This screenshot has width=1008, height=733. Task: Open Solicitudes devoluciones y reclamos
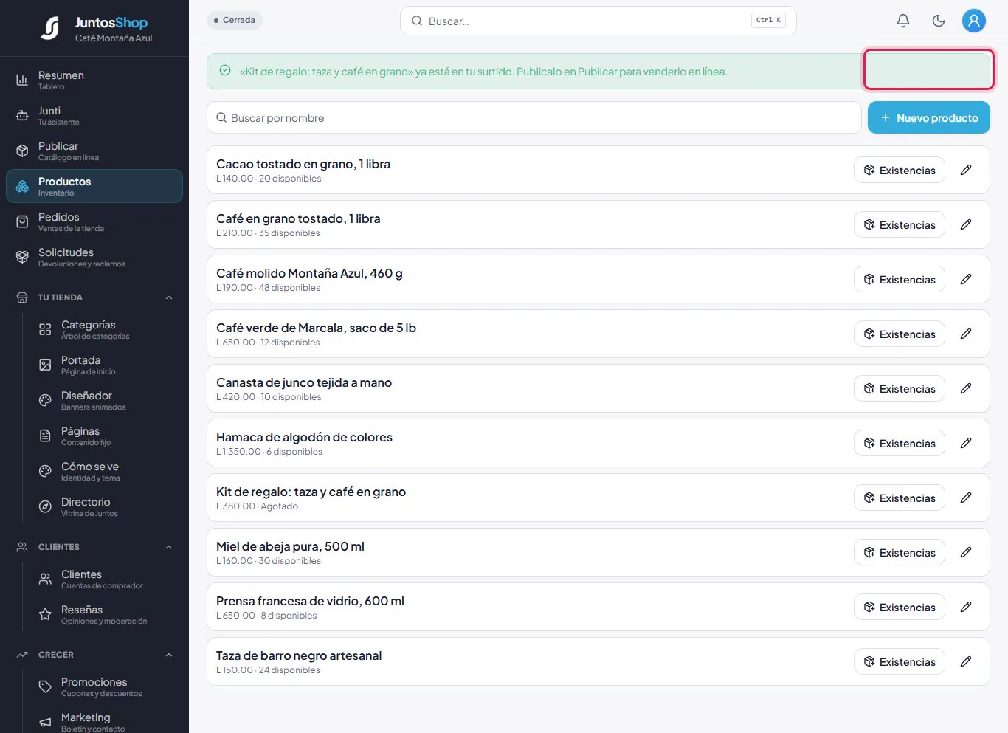point(94,257)
